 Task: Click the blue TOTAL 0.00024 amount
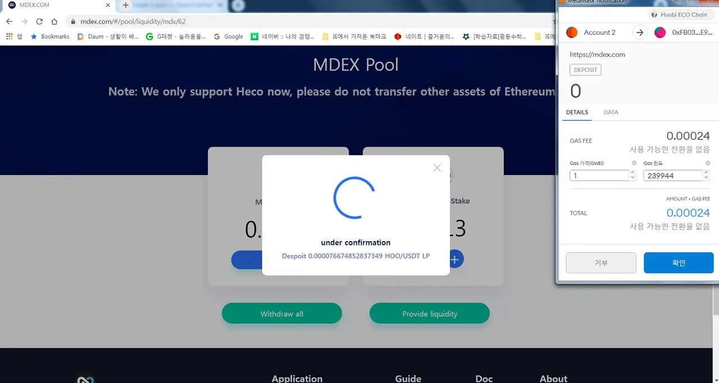click(x=688, y=213)
